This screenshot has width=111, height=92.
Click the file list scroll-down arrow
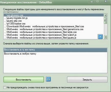pyautogui.click(x=105, y=37)
